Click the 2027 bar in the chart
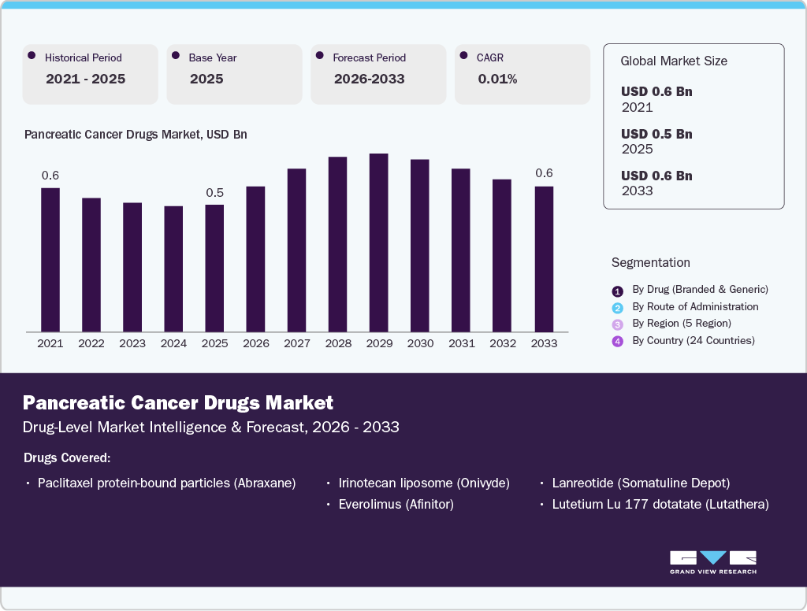This screenshot has width=807, height=611. pyautogui.click(x=296, y=250)
